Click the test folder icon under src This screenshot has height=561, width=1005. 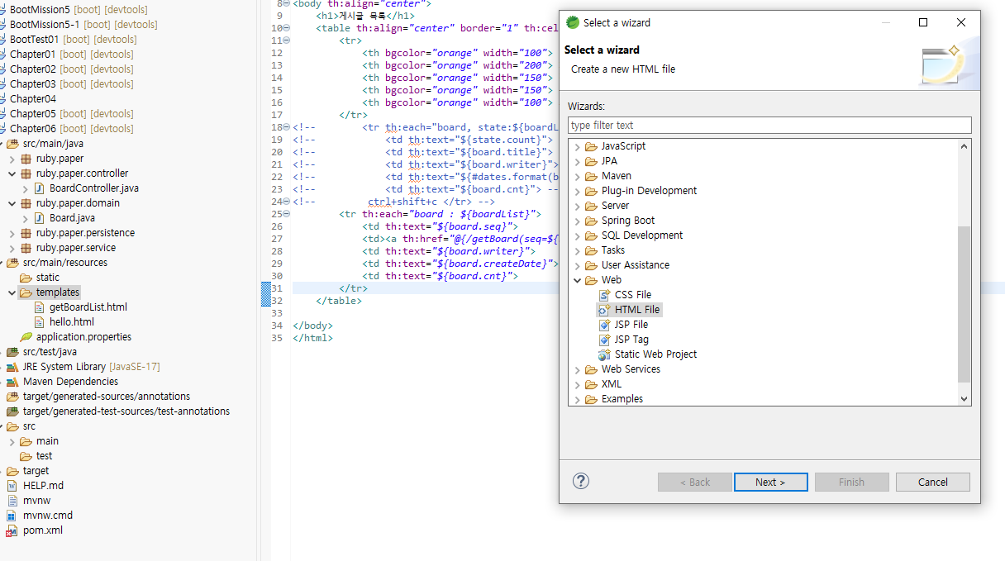(x=26, y=456)
